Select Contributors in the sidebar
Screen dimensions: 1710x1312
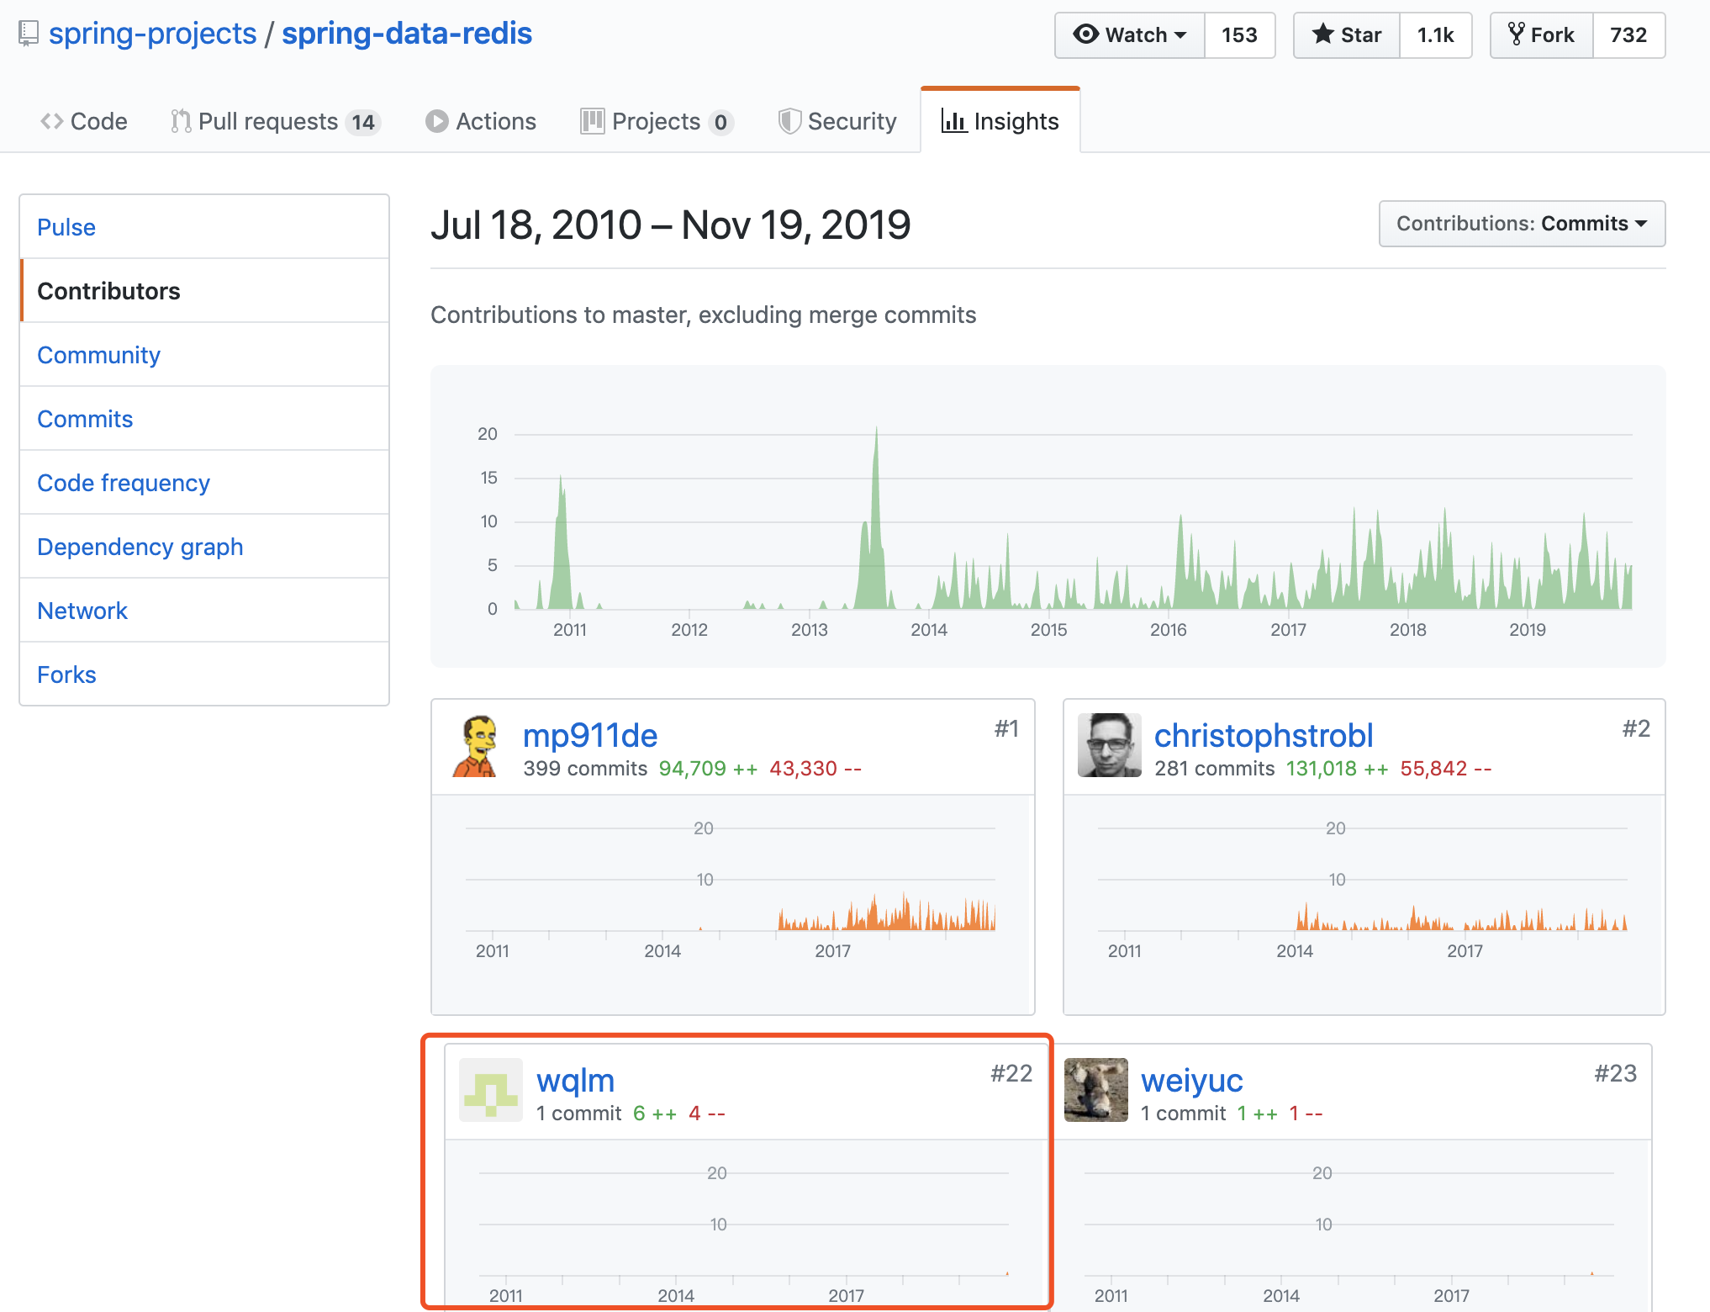[204, 291]
